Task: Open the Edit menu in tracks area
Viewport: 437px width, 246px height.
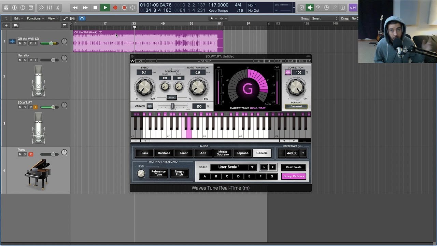Action: 18,18
